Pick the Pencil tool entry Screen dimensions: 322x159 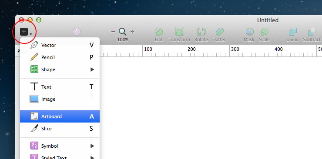(60, 57)
